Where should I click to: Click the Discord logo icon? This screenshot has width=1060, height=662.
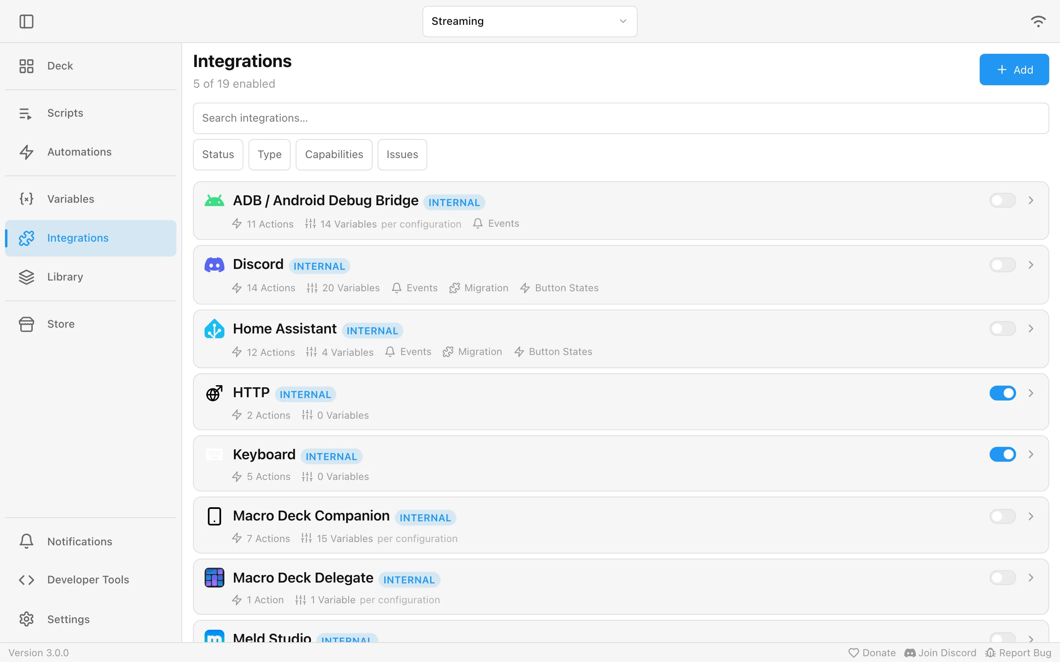coord(214,265)
